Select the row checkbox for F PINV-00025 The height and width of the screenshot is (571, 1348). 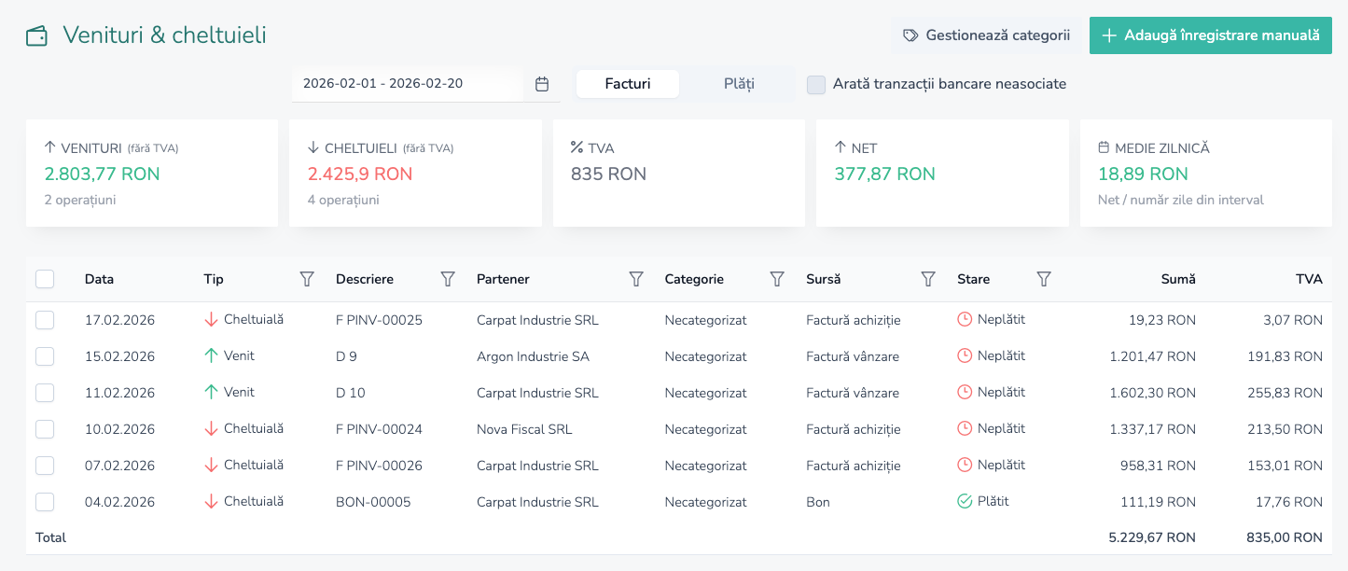[x=45, y=320]
